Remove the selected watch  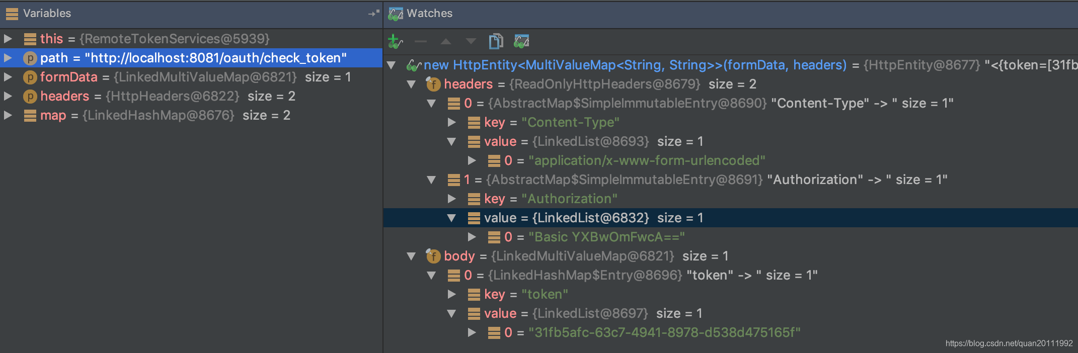click(421, 42)
